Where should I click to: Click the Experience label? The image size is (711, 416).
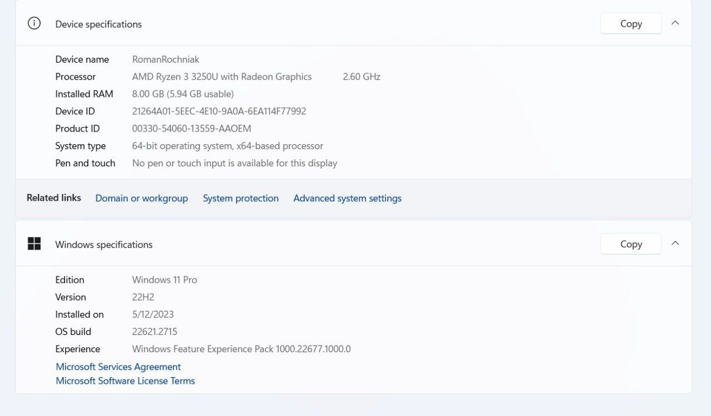[78, 349]
